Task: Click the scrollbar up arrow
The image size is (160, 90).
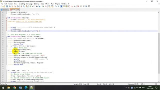Action: [159, 12]
